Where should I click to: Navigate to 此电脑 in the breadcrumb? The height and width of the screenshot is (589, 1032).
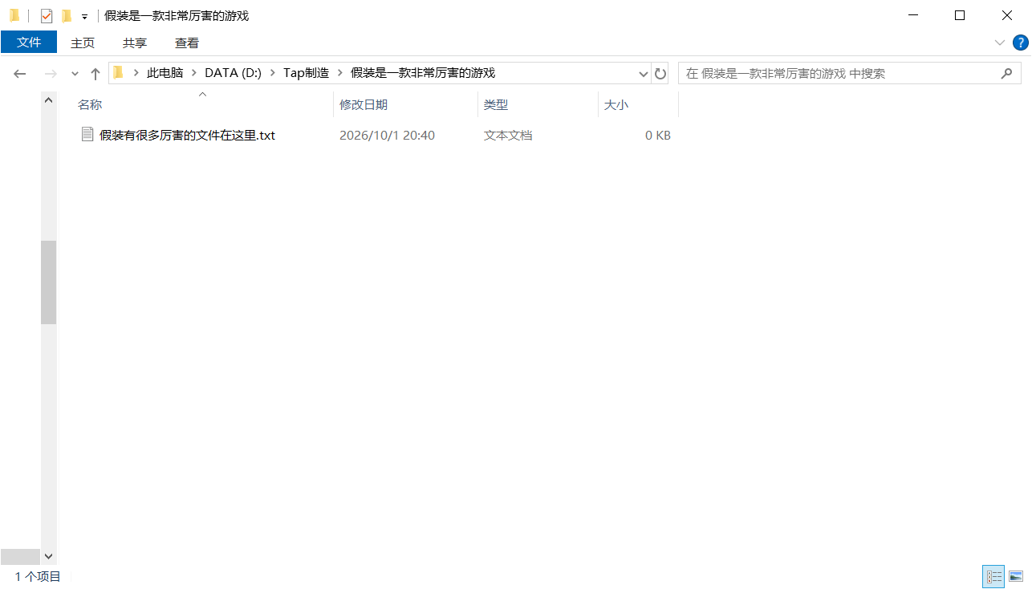[x=165, y=73]
